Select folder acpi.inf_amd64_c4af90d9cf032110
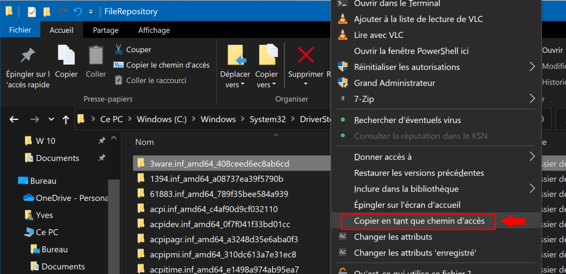Screen dimensions: 566x274 pyautogui.click(x=208, y=209)
